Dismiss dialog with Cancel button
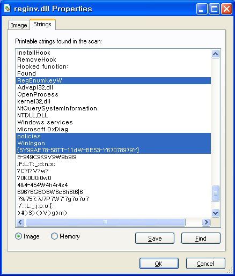This screenshot has height=276, width=235. coord(205,264)
